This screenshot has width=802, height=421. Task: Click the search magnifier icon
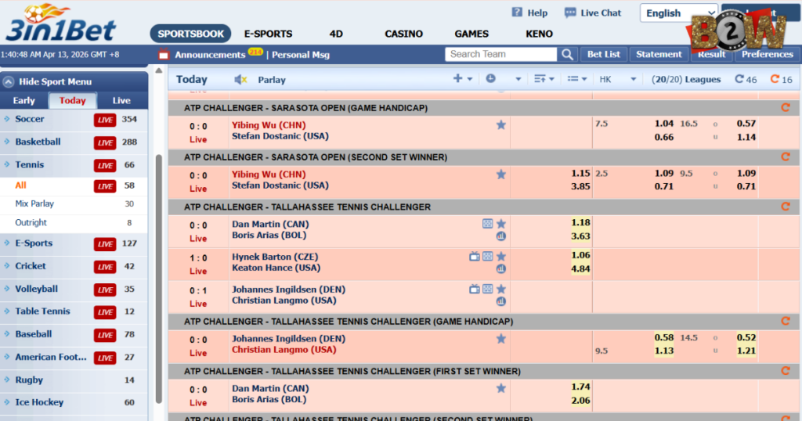click(x=567, y=54)
